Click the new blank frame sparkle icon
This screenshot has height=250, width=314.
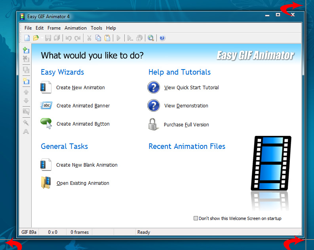coord(26,81)
